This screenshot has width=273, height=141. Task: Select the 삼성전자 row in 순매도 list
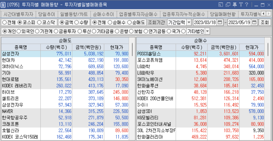(65, 54)
